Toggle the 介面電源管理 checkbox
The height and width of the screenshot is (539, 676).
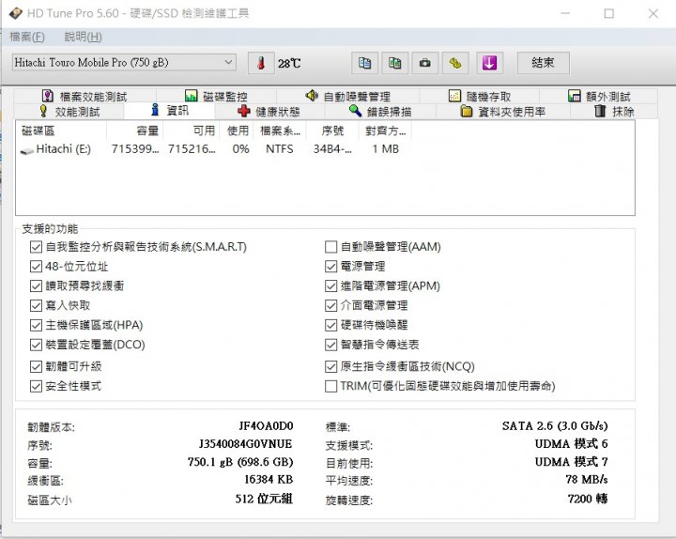click(330, 306)
